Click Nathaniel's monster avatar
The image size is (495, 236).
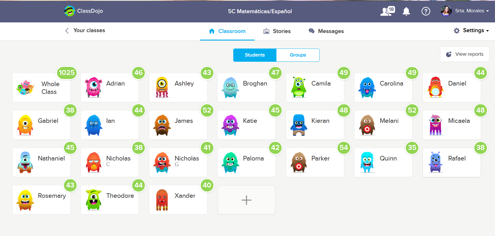(x=25, y=163)
